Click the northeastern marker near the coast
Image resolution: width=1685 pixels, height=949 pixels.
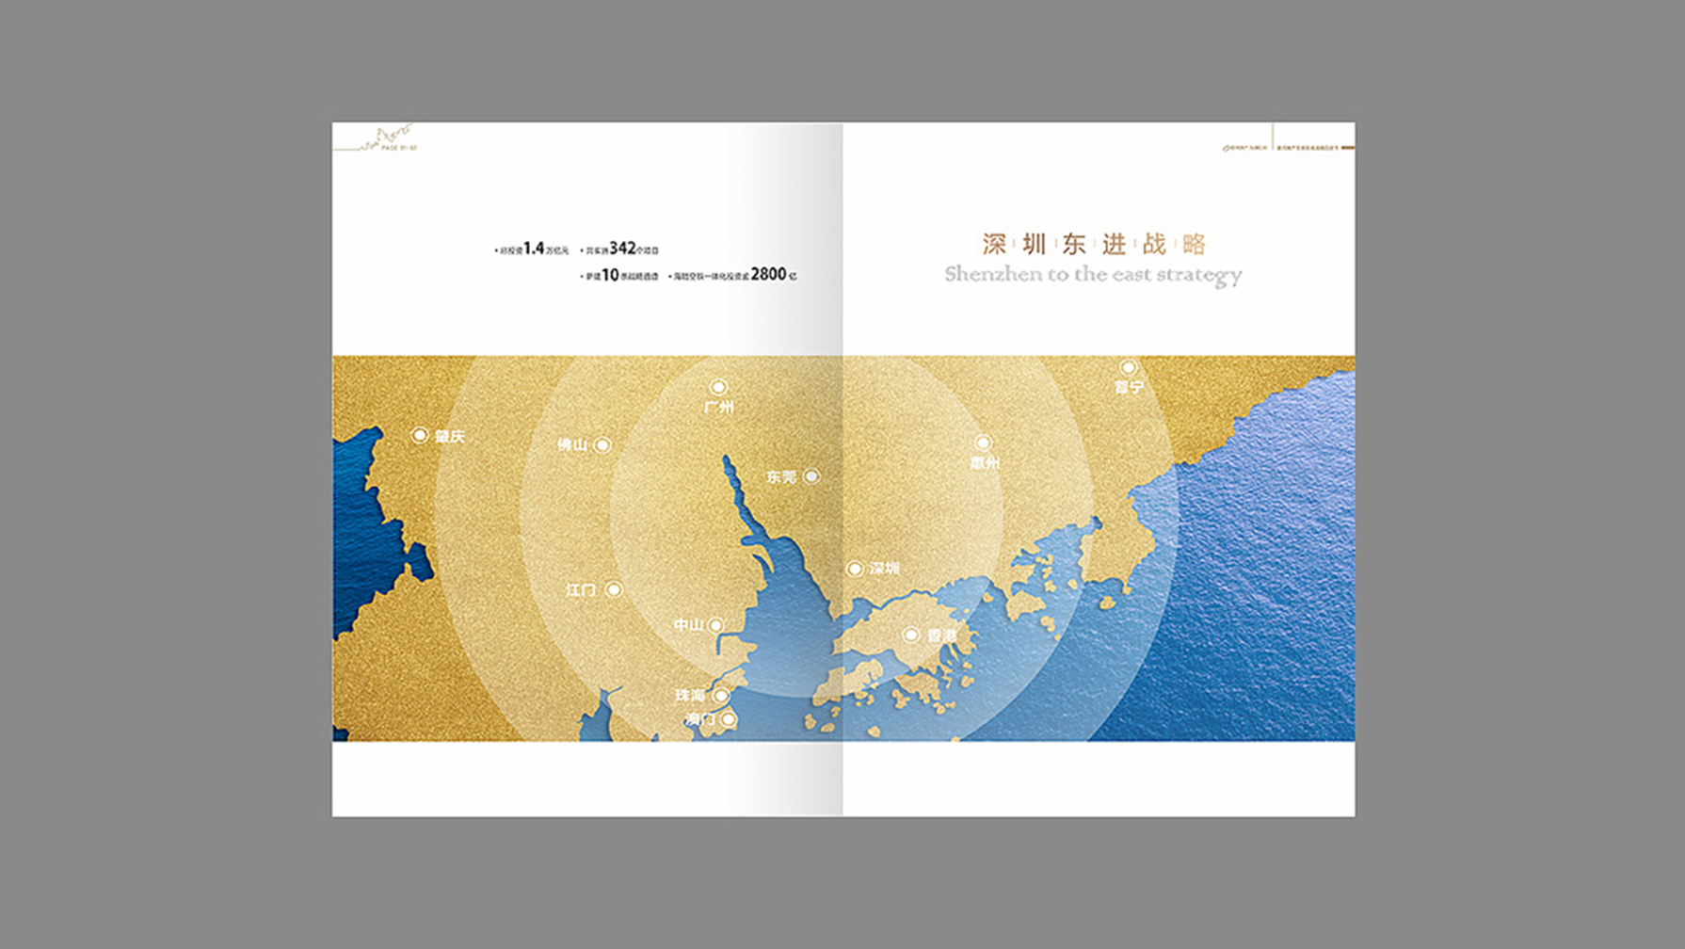(x=1128, y=367)
